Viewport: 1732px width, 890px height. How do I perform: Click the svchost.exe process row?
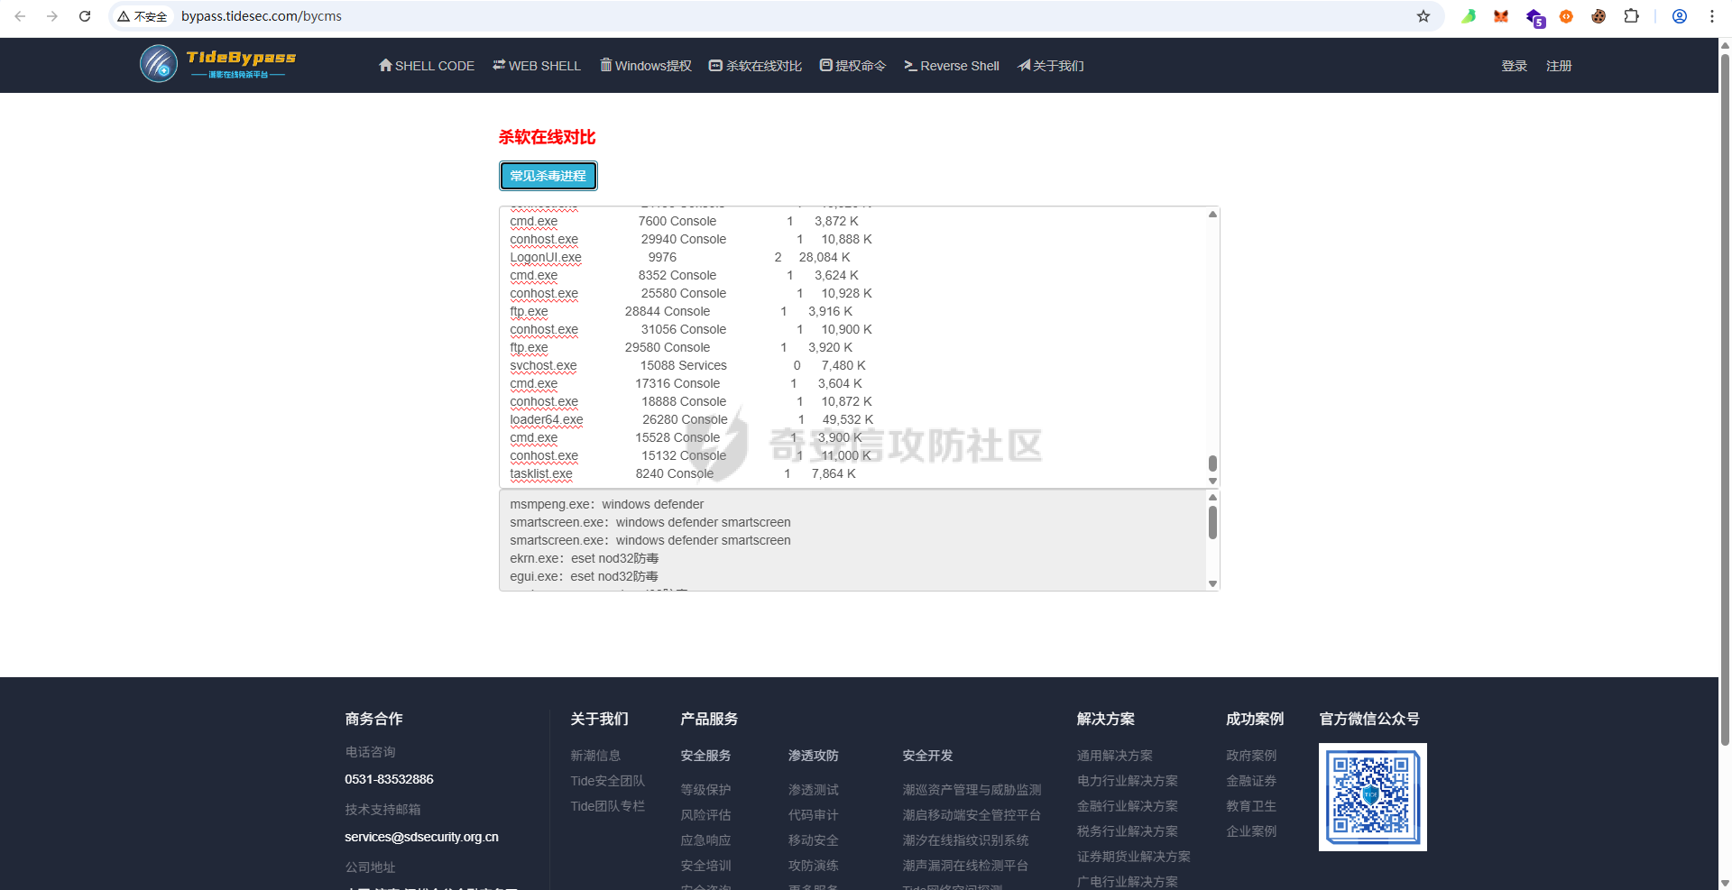click(x=687, y=365)
